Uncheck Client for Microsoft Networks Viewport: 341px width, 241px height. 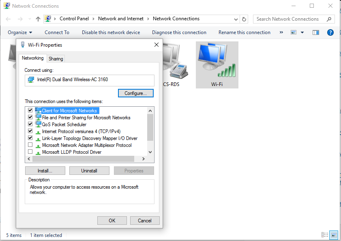coord(30,110)
